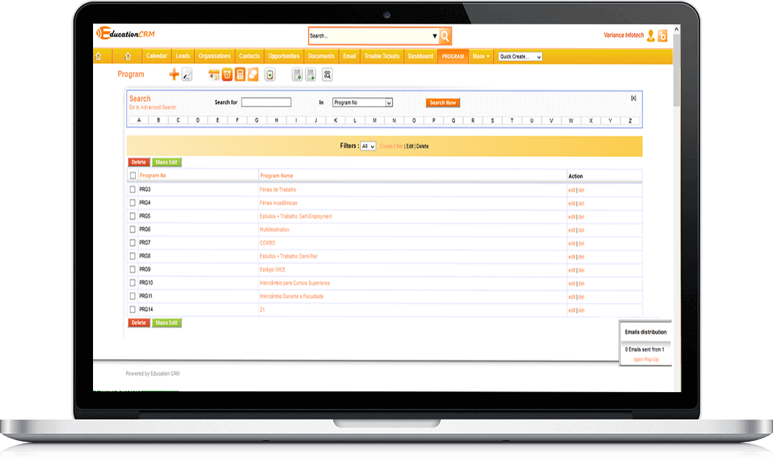Viewport: 773px width, 460px height.
Task: Check the PRG4 row checkbox
Action: pyautogui.click(x=132, y=203)
